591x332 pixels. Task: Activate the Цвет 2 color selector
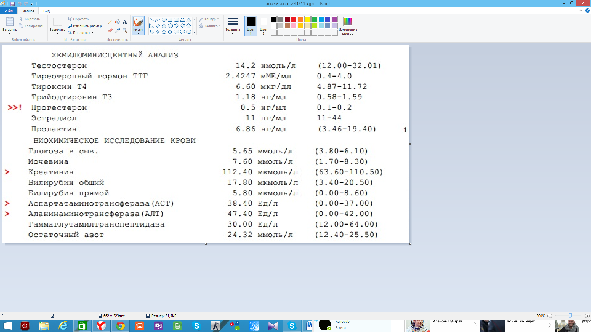click(263, 25)
